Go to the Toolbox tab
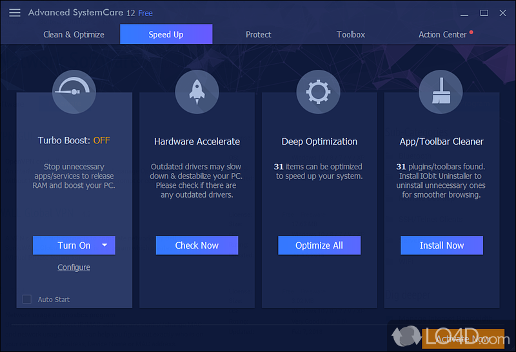516x352 pixels. (x=351, y=34)
